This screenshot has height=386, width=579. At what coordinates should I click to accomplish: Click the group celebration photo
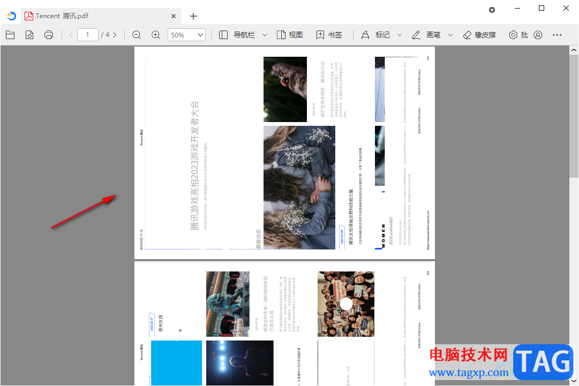coord(346,304)
